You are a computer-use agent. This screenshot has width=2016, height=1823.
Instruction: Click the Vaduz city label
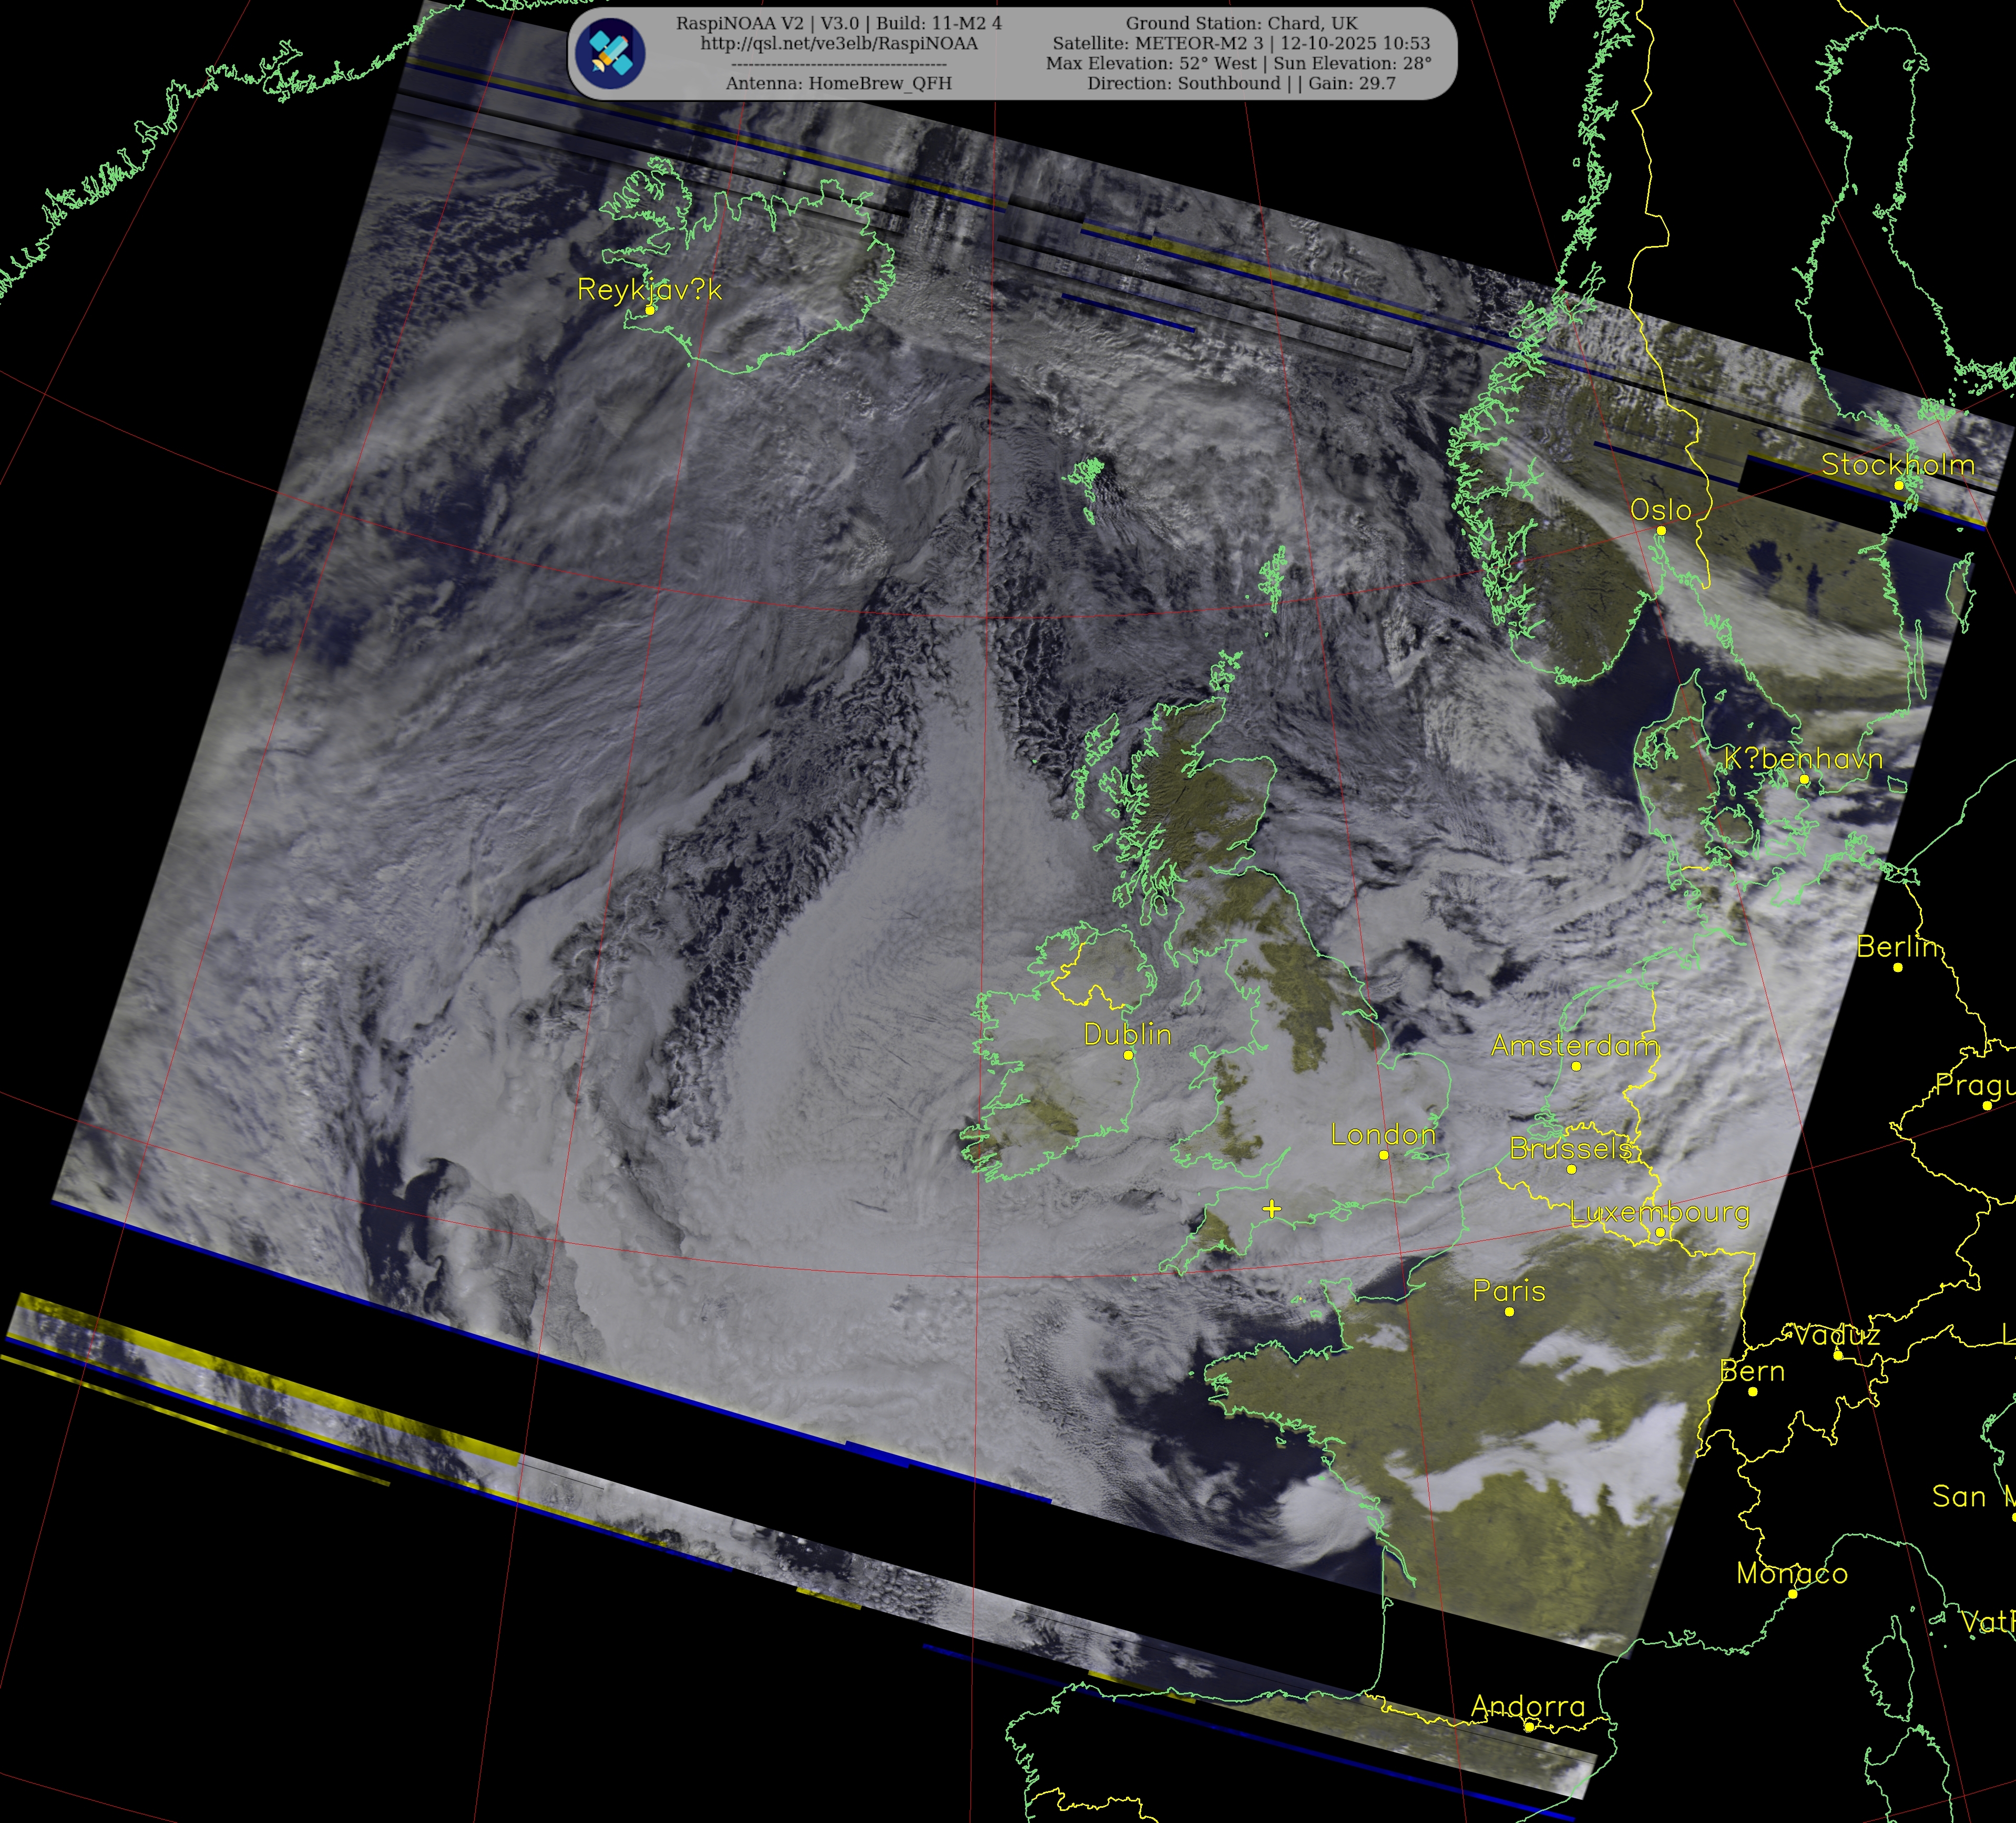pos(1837,1335)
